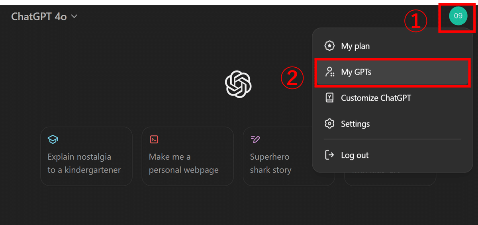Click the graduation cap icon on nostalgia card
This screenshot has width=478, height=225.
pyautogui.click(x=53, y=139)
